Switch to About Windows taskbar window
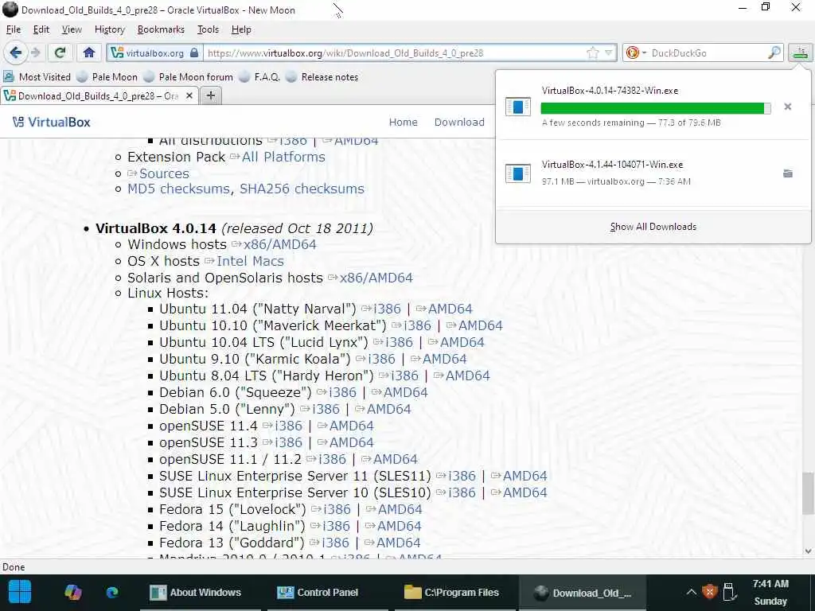This screenshot has width=815, height=611. click(200, 592)
